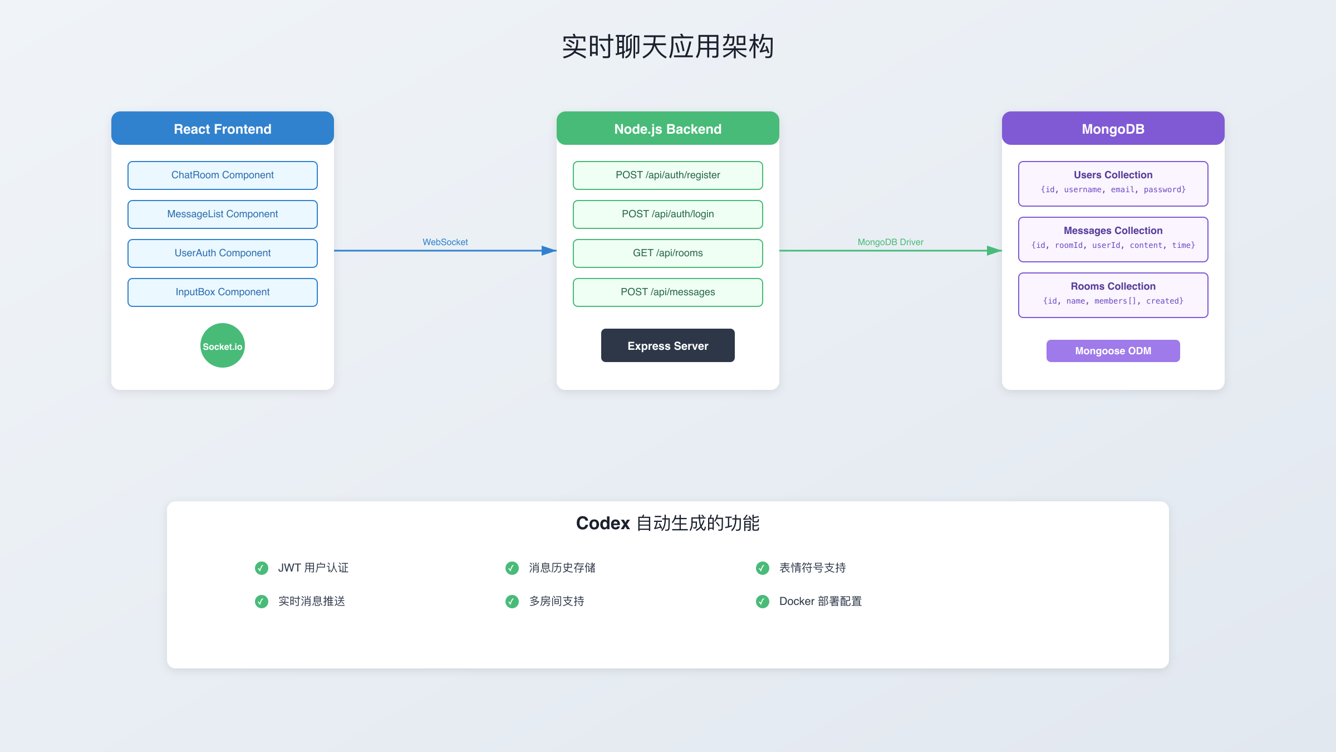Viewport: 1336px width, 752px height.
Task: Select the InputBox Component box
Action: 223,292
